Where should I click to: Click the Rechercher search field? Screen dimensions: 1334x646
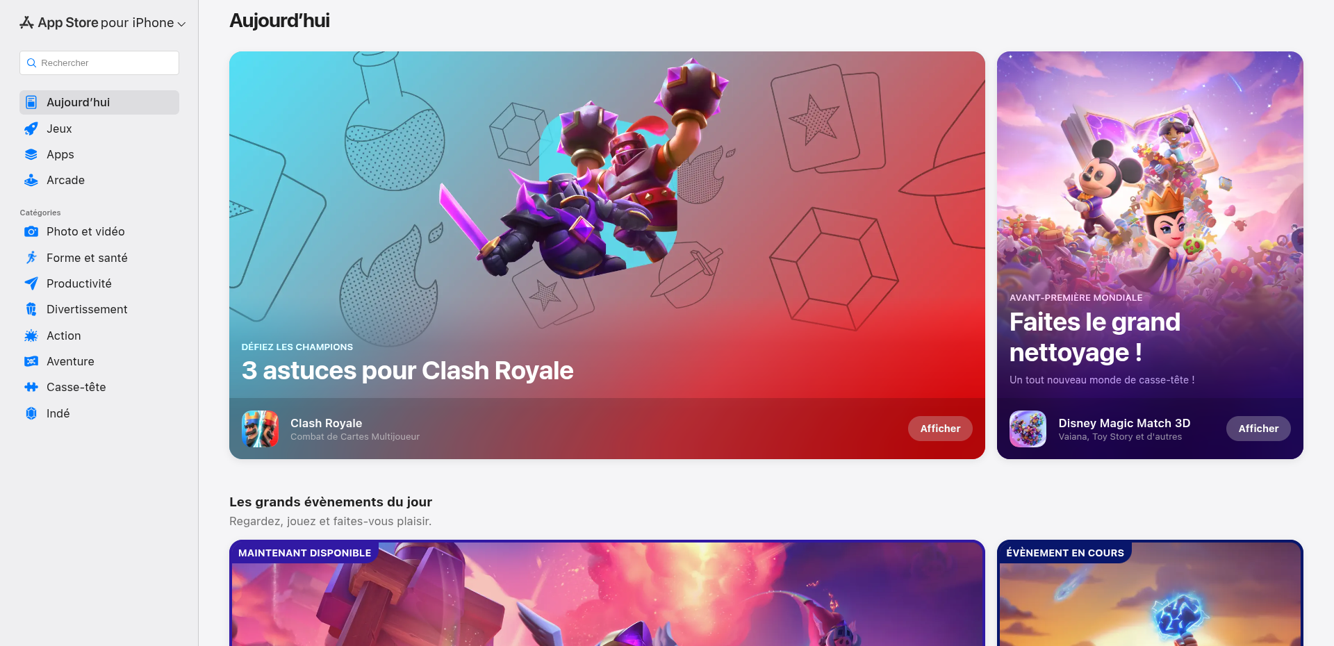pyautogui.click(x=99, y=63)
